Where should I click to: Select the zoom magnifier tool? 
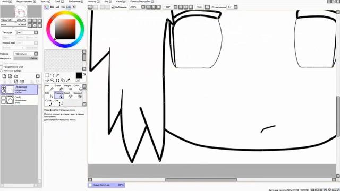pos(52,80)
